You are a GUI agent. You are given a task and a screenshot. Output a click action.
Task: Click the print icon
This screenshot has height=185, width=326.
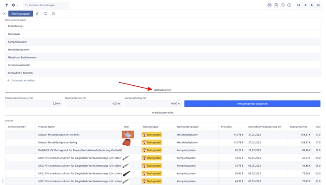[x=269, y=5]
